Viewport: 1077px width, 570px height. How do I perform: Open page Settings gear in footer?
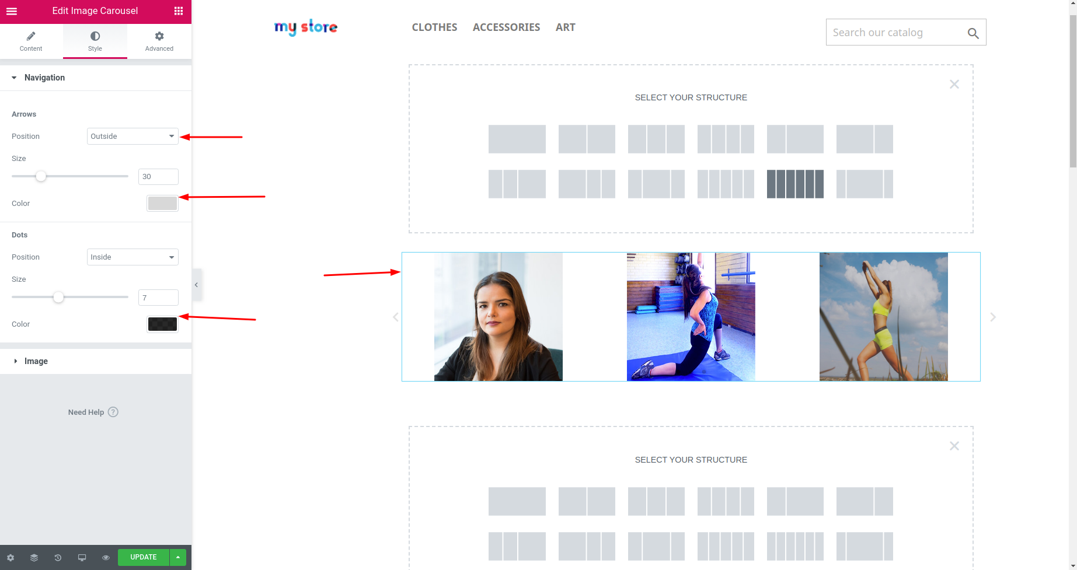click(11, 558)
